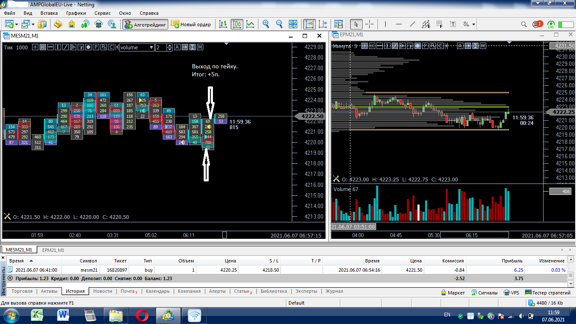Open the Сервис menu
This screenshot has height=324, width=576.
(x=102, y=13)
